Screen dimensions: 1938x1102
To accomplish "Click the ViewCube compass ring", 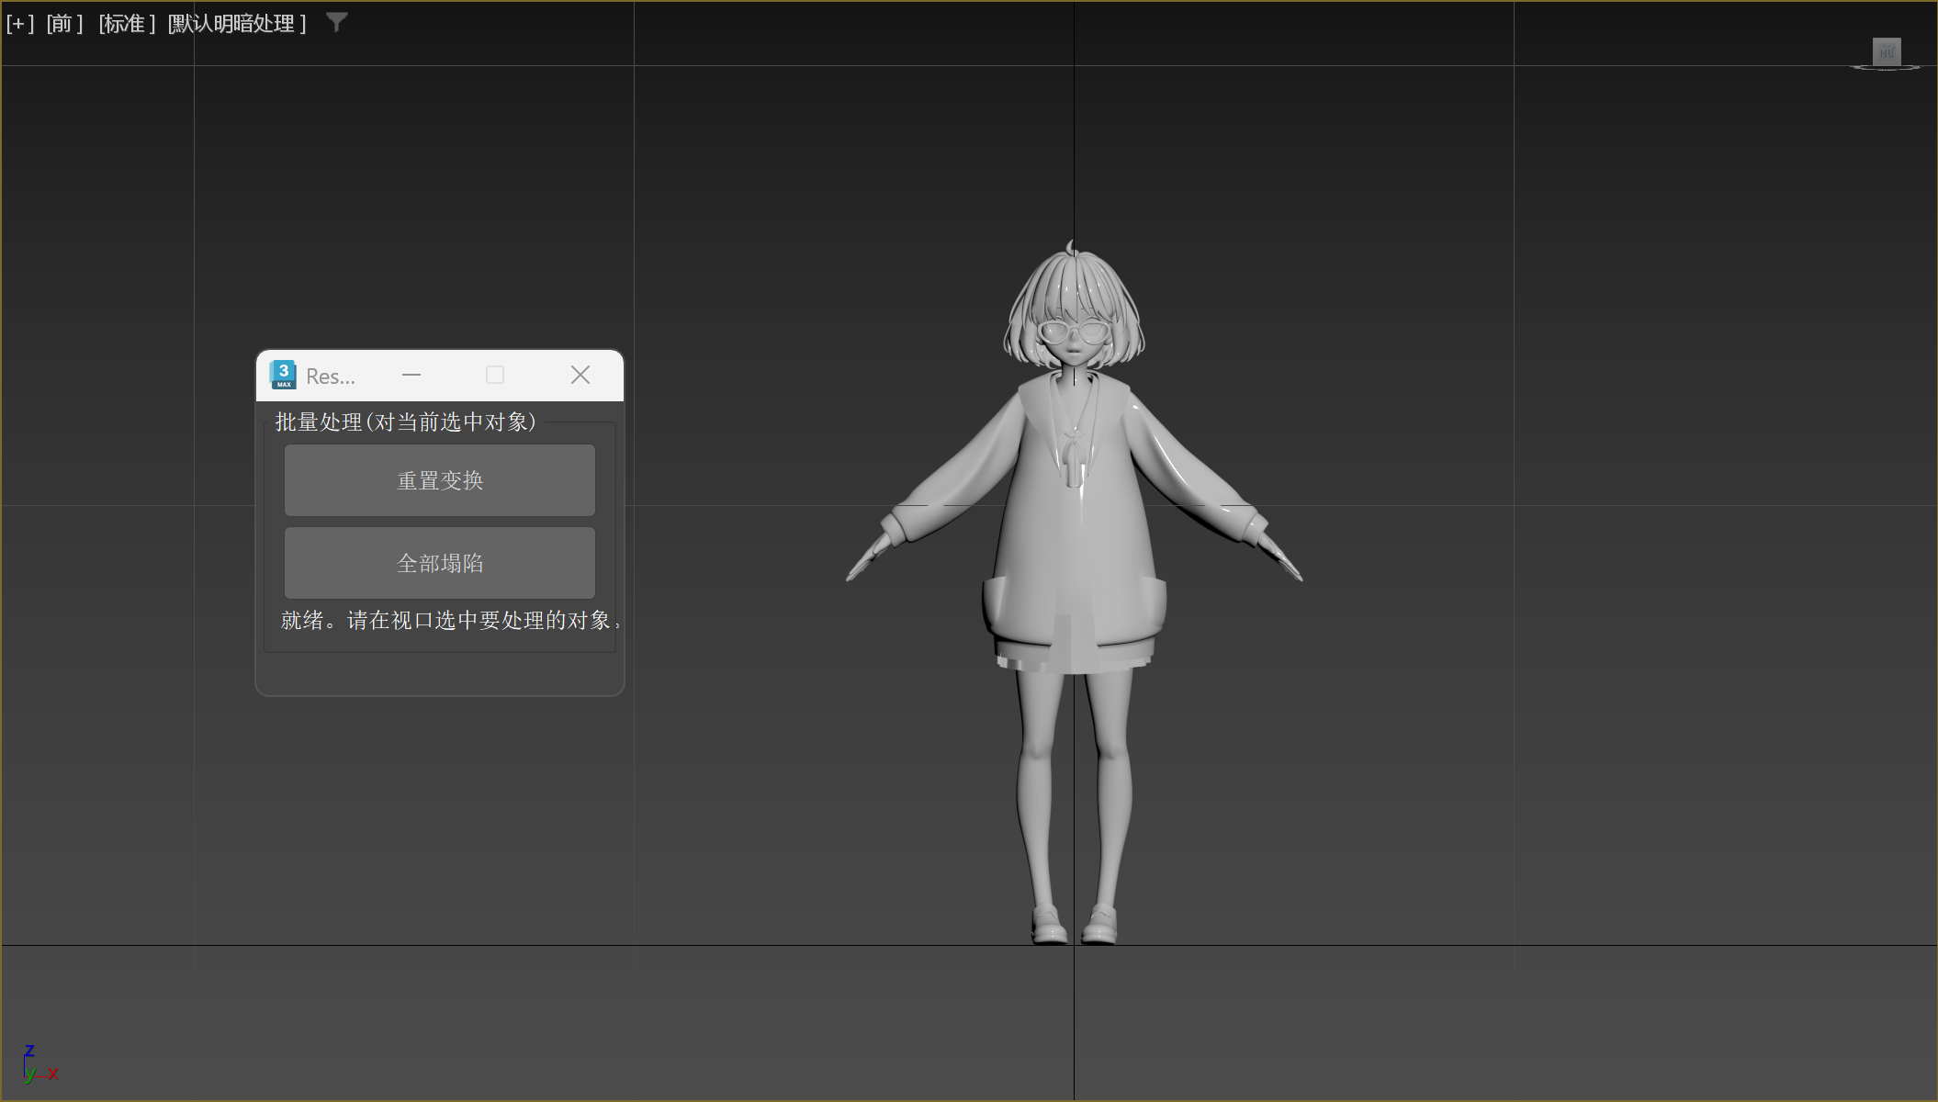I will tap(1886, 67).
